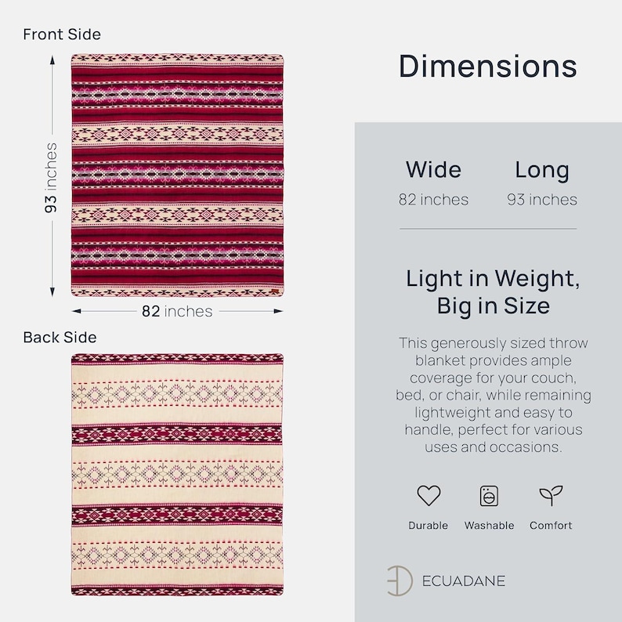
Task: Click the Back Side label
Action: pos(60,338)
